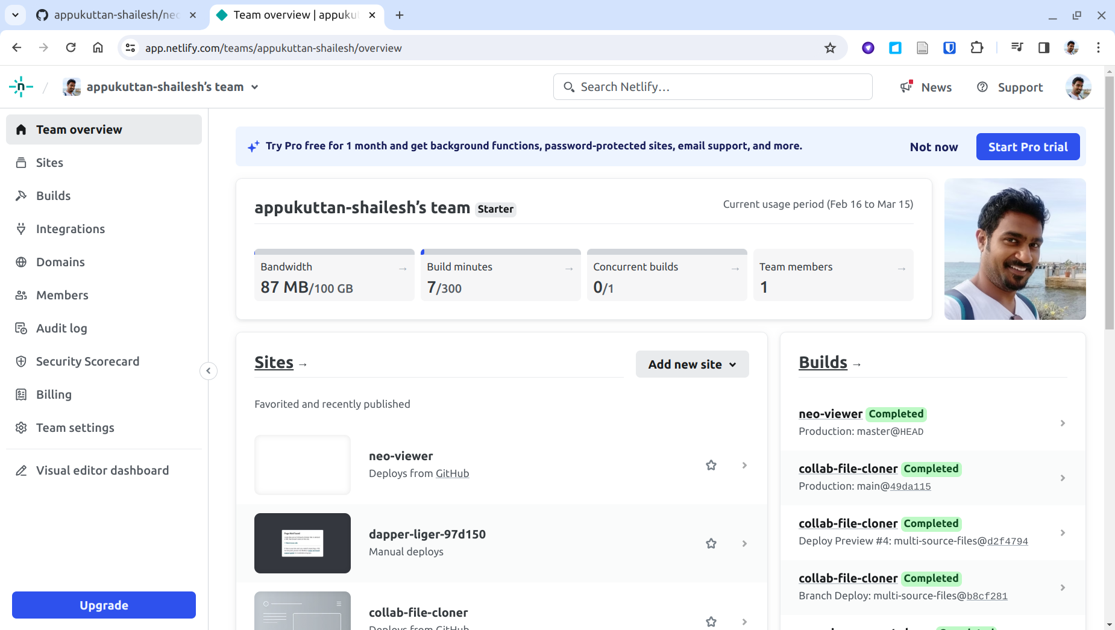Go to the Domains section
The height and width of the screenshot is (630, 1115).
point(60,261)
